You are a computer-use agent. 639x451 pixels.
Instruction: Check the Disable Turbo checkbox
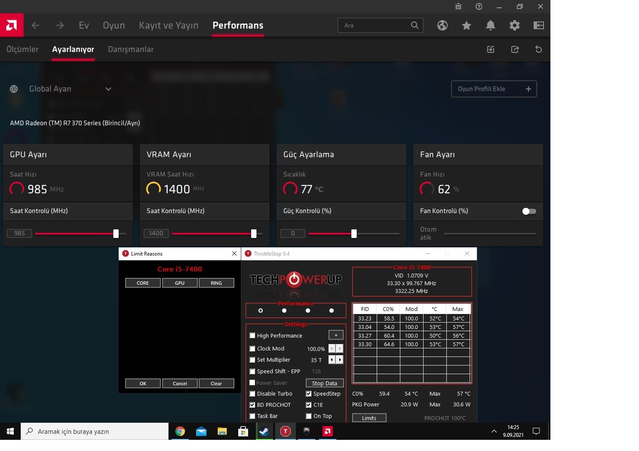252,393
